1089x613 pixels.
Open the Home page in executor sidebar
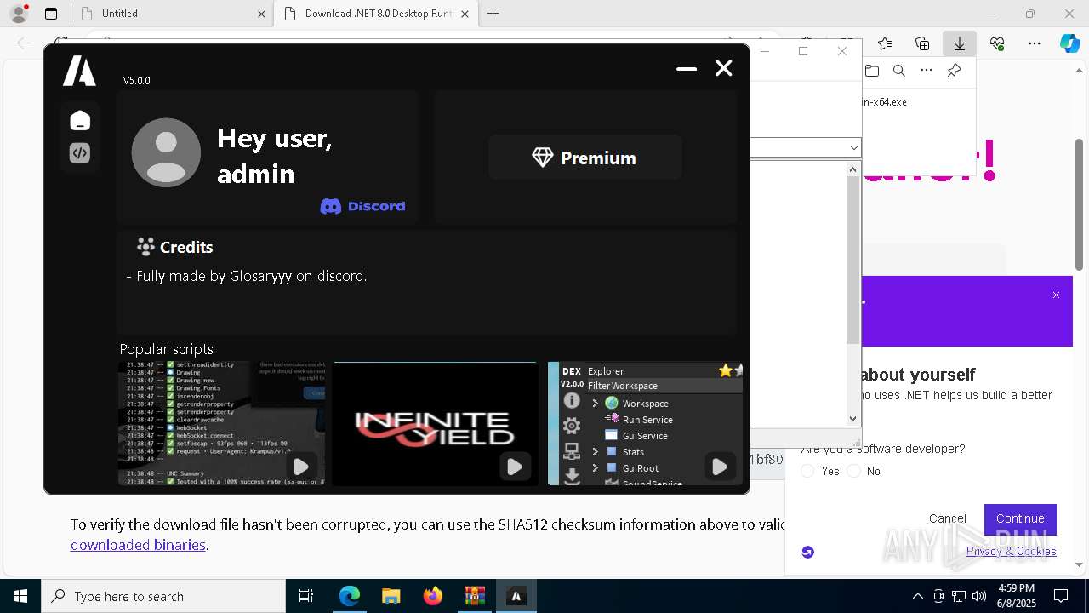80,121
